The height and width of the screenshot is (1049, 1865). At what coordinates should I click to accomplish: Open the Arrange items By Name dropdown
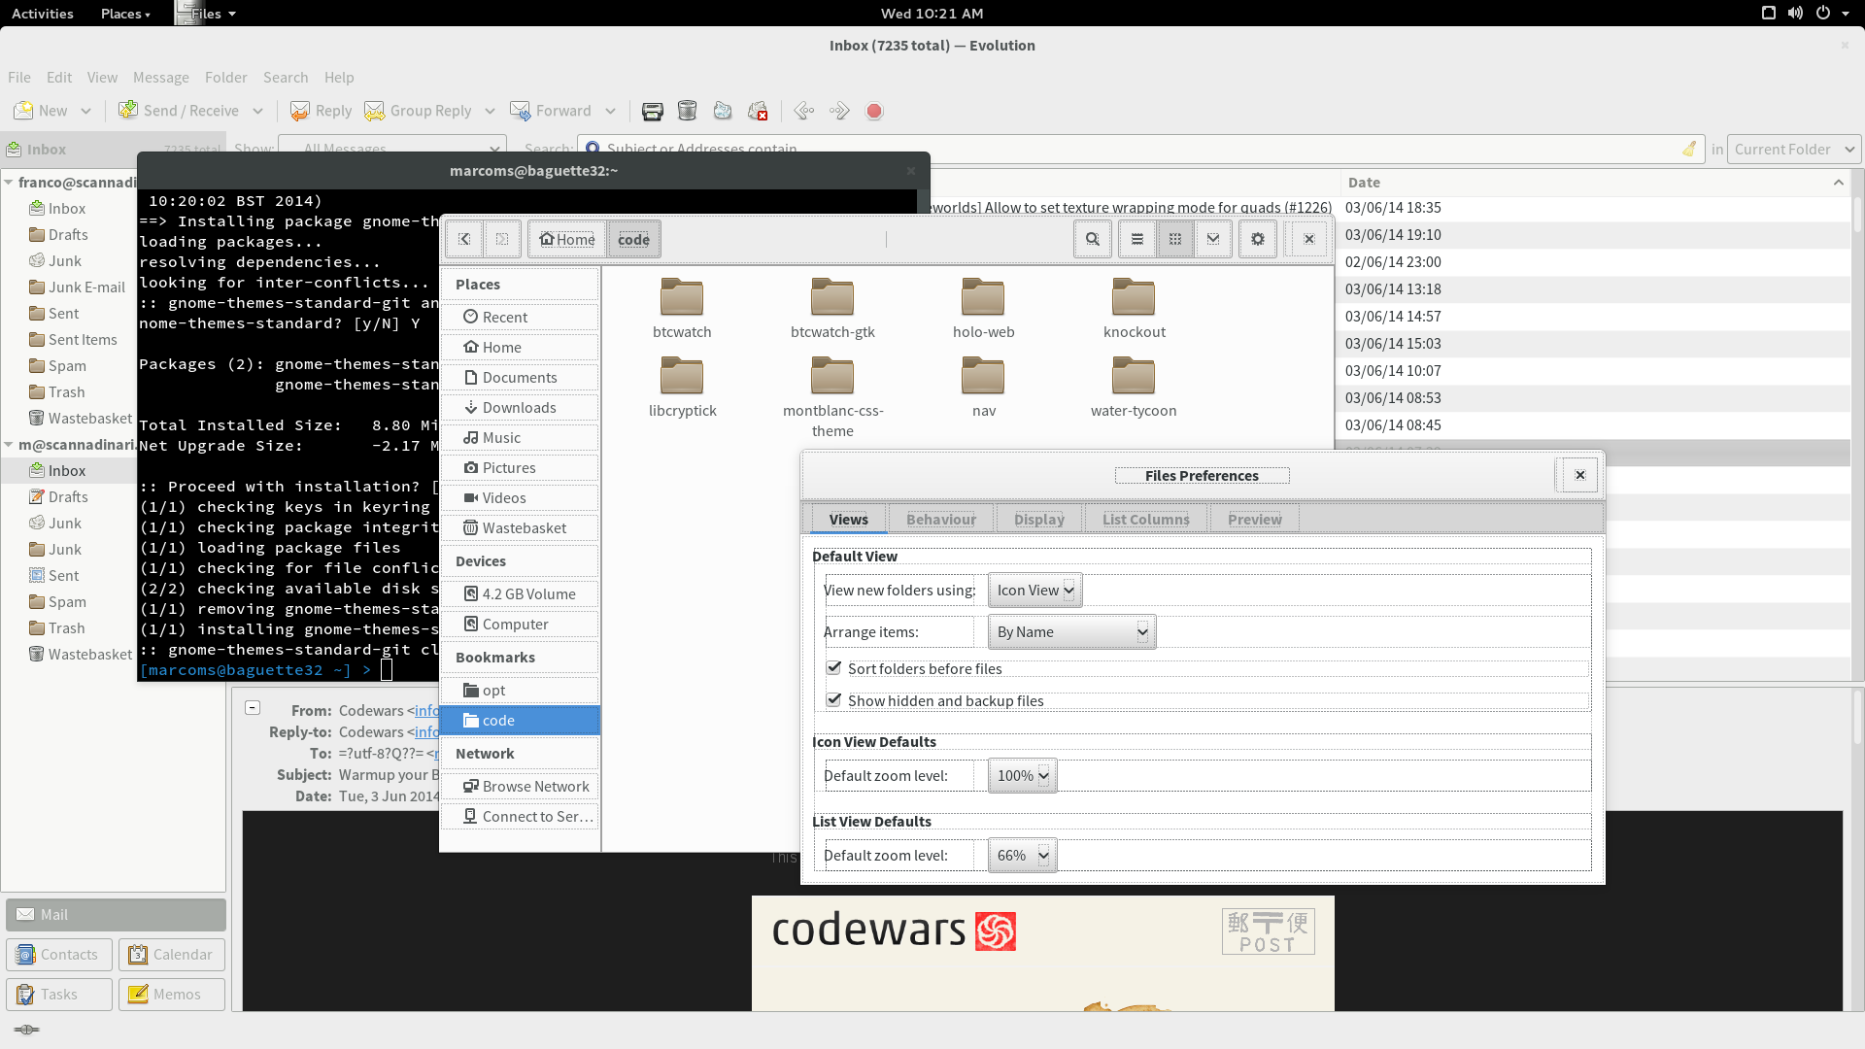pyautogui.click(x=1071, y=632)
